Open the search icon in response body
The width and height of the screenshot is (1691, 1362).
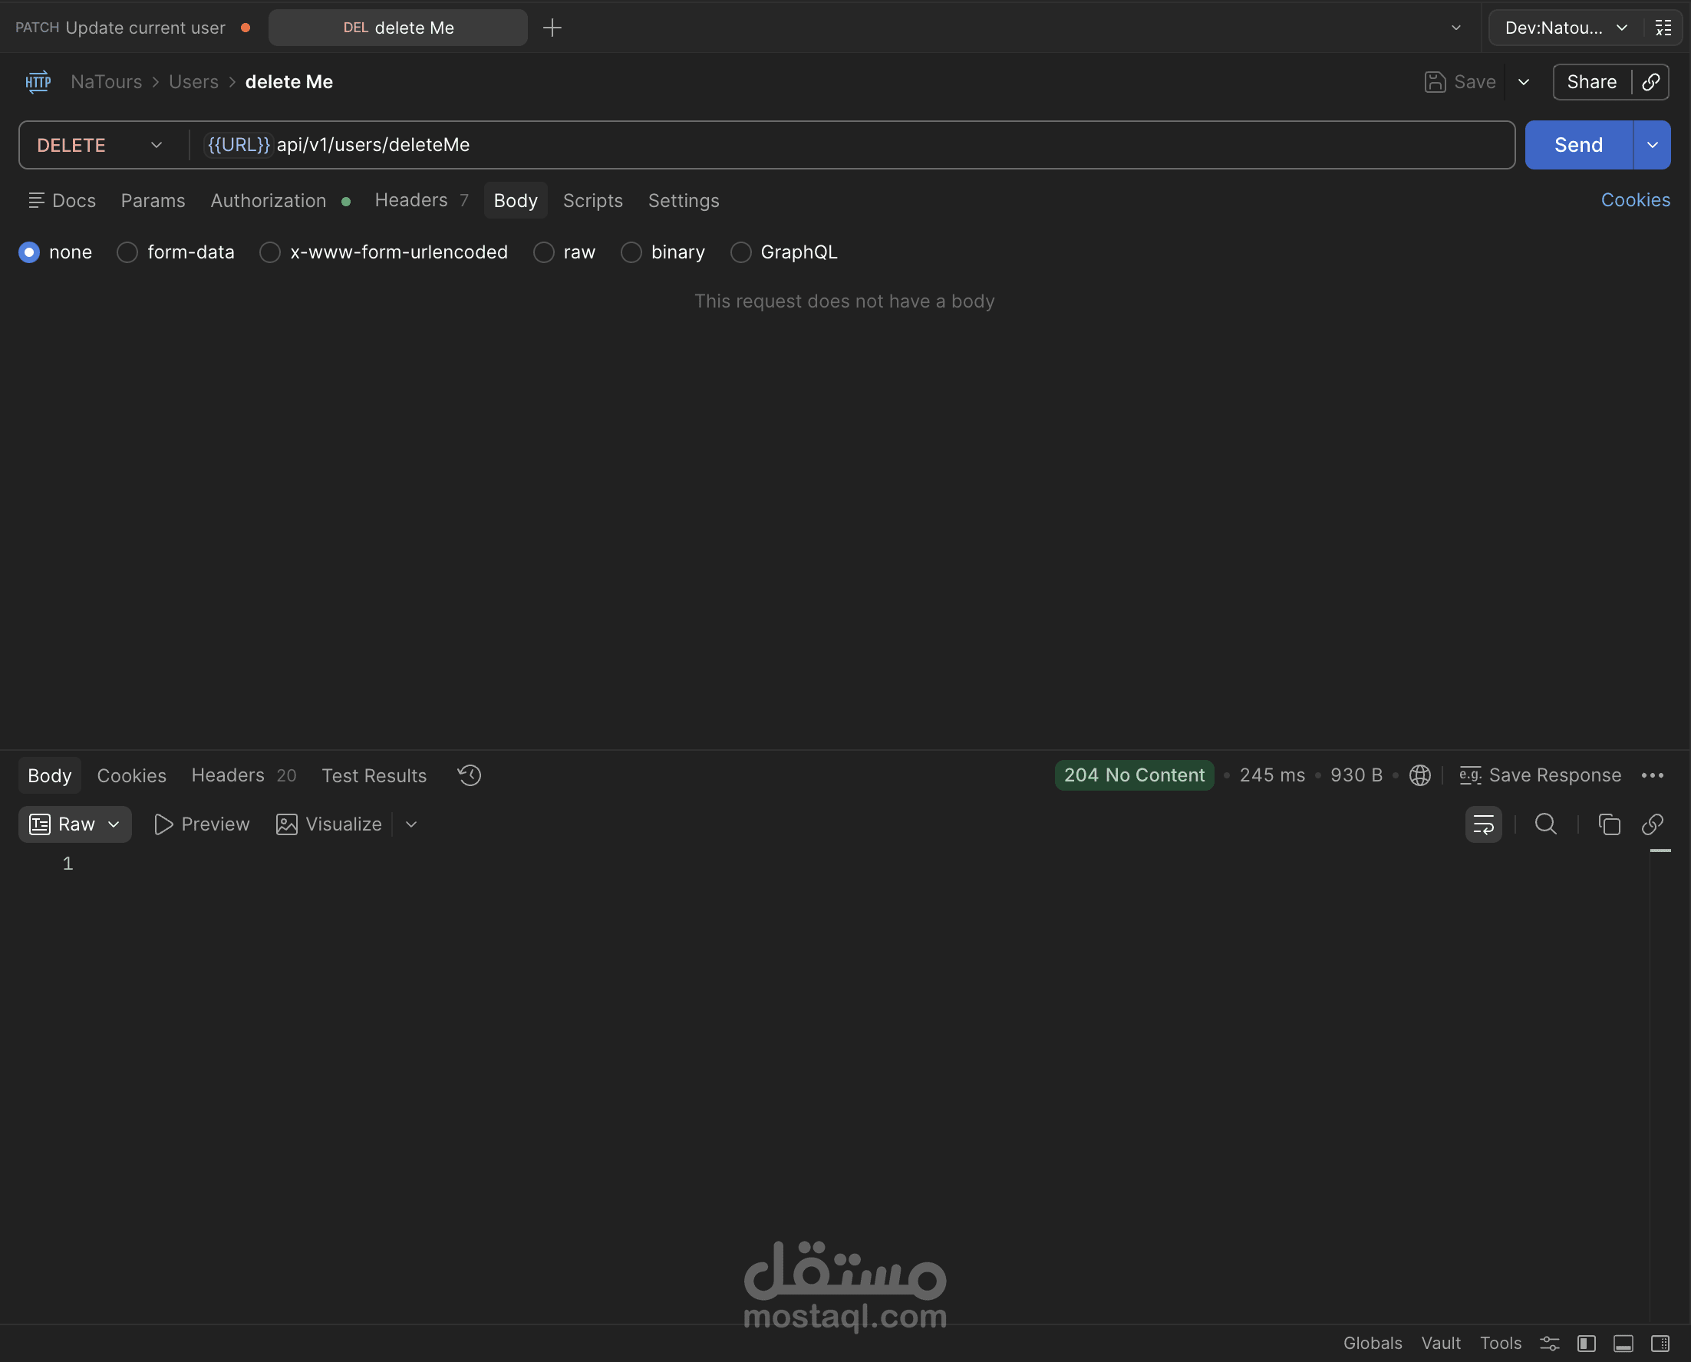[1545, 824]
